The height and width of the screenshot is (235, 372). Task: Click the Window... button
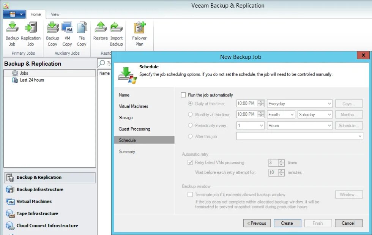click(x=349, y=194)
